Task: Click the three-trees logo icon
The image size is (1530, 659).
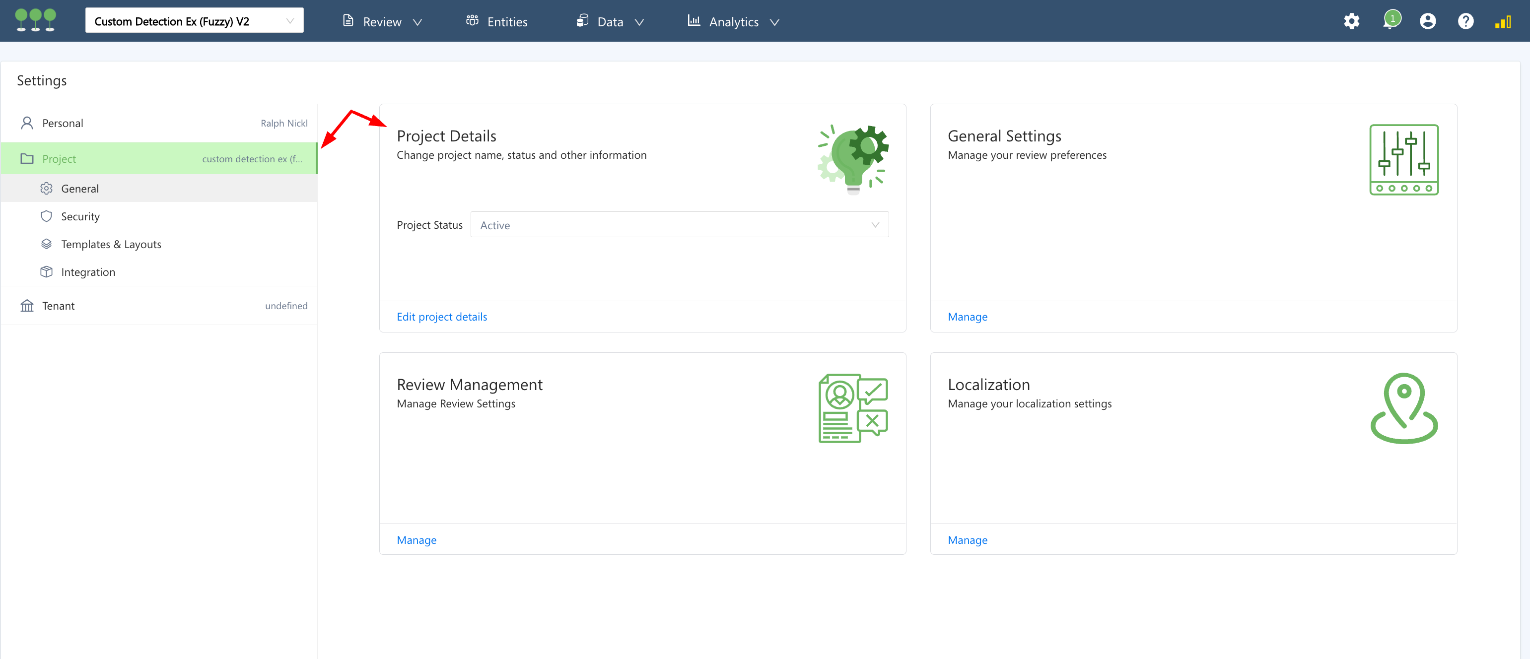Action: pyautogui.click(x=36, y=20)
